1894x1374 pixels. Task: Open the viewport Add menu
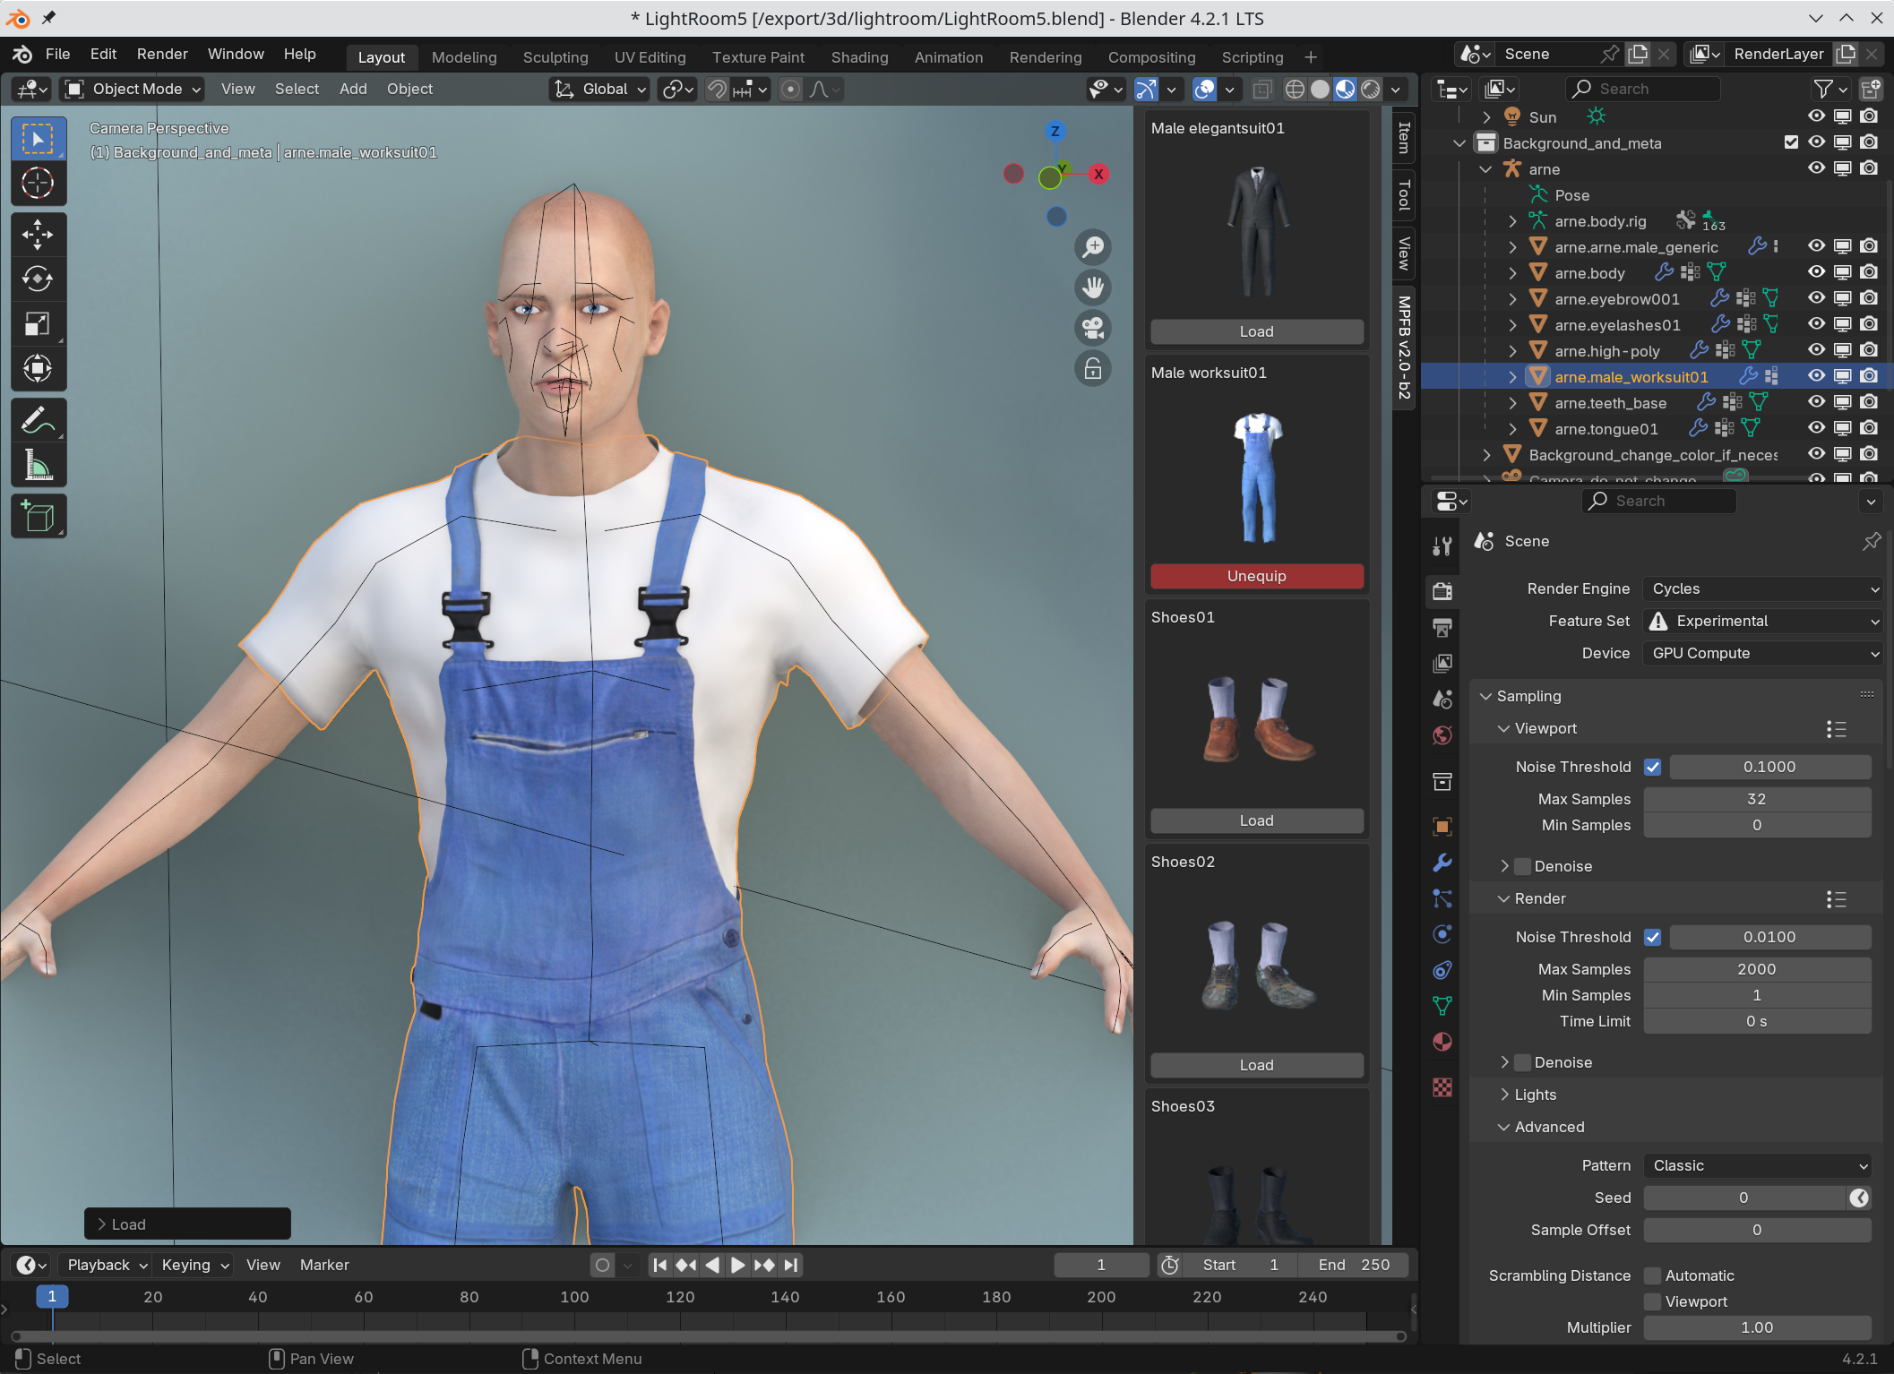tap(353, 89)
